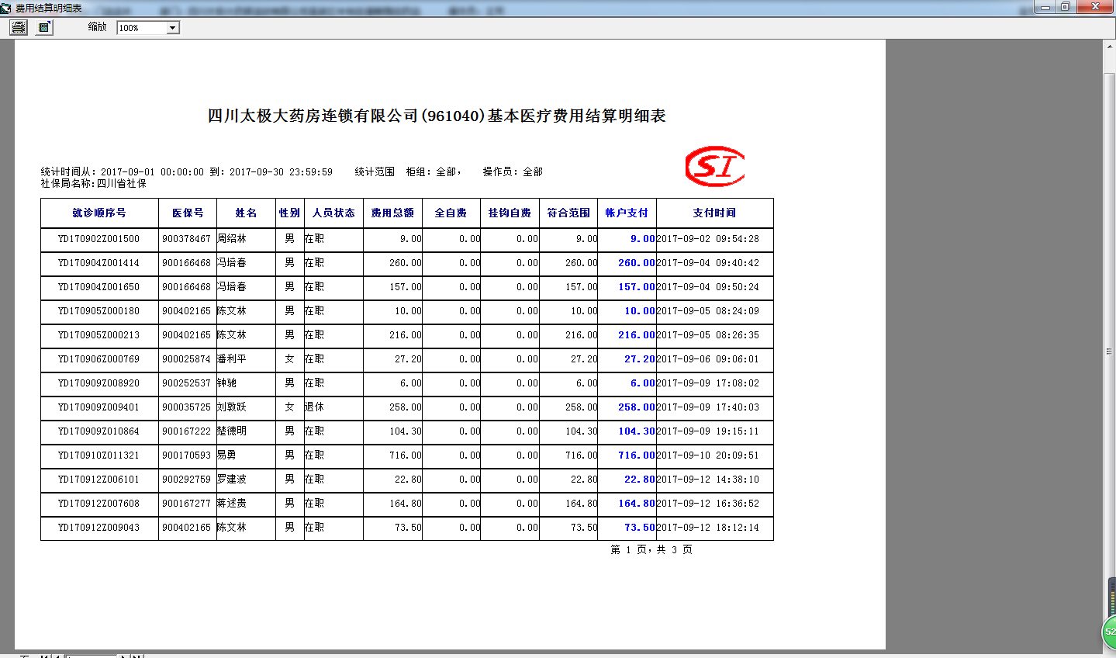Screen dimensions: 1116x658
Task: Click payment time 2017-09-06 09:06:01
Action: (x=708, y=359)
